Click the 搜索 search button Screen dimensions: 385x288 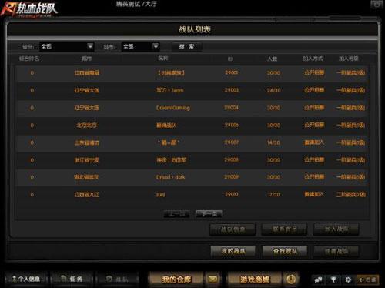tap(186, 46)
